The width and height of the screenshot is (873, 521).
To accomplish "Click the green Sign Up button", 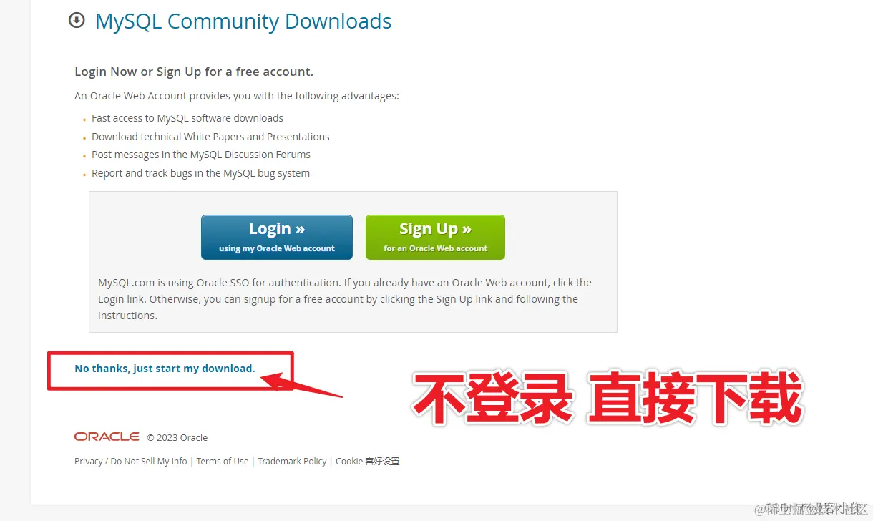I will (435, 237).
